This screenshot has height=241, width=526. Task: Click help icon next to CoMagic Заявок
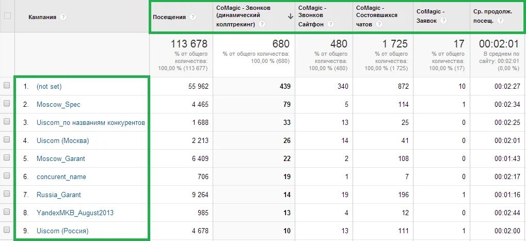coord(444,21)
